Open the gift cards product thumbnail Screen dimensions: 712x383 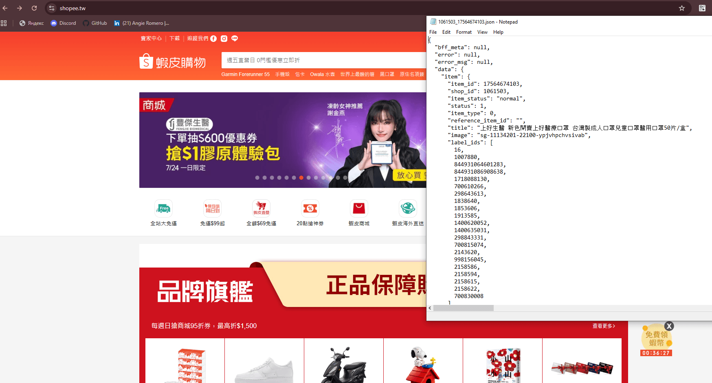pyautogui.click(x=582, y=361)
